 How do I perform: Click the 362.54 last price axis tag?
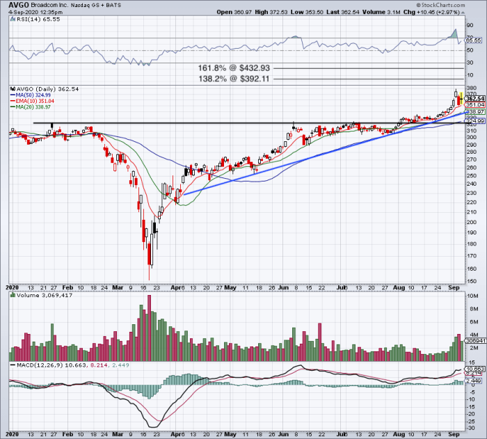tap(475, 99)
